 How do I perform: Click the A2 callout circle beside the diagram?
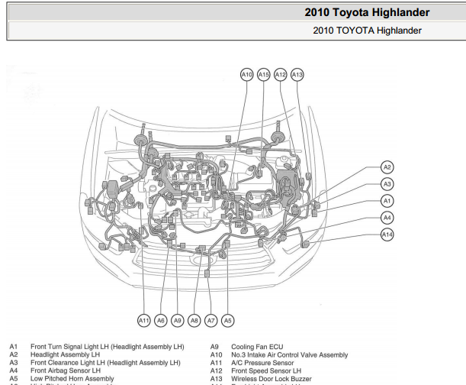click(x=387, y=167)
